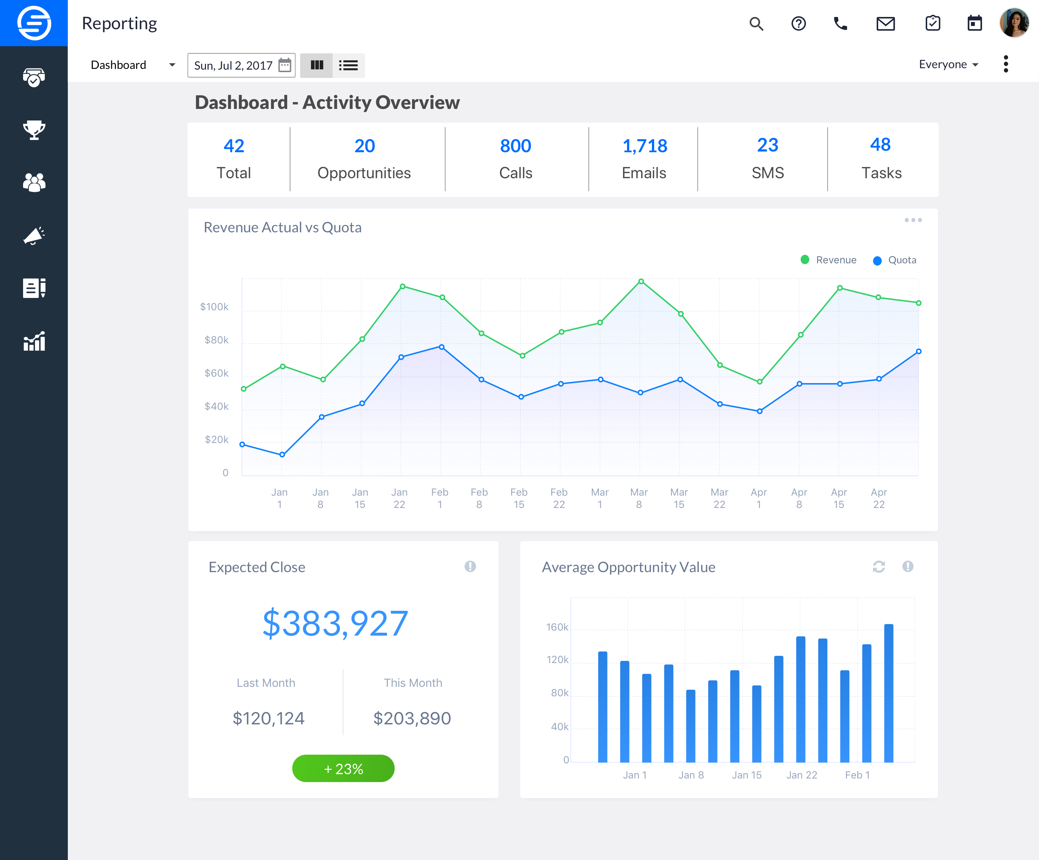
Task: Click the help question mark icon
Action: [x=798, y=23]
